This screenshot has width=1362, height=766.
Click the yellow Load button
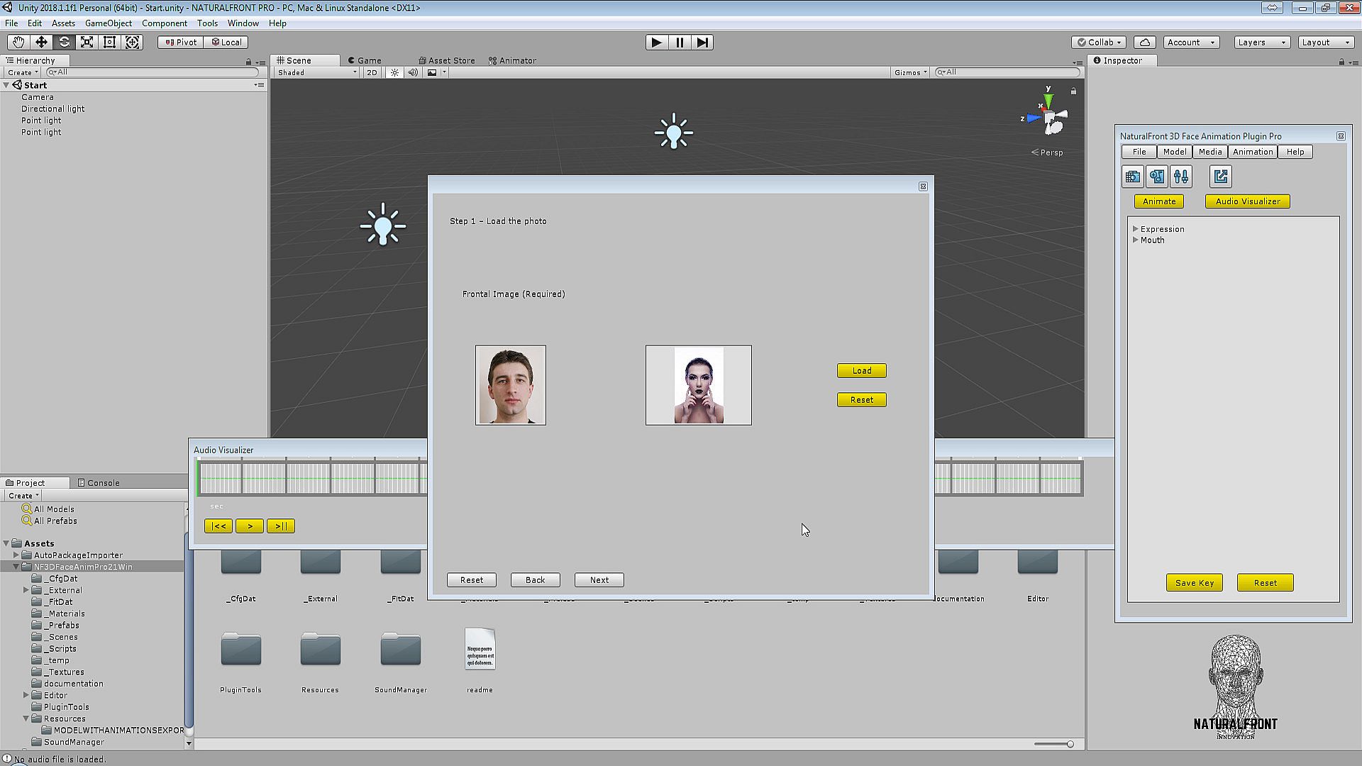[x=861, y=371]
